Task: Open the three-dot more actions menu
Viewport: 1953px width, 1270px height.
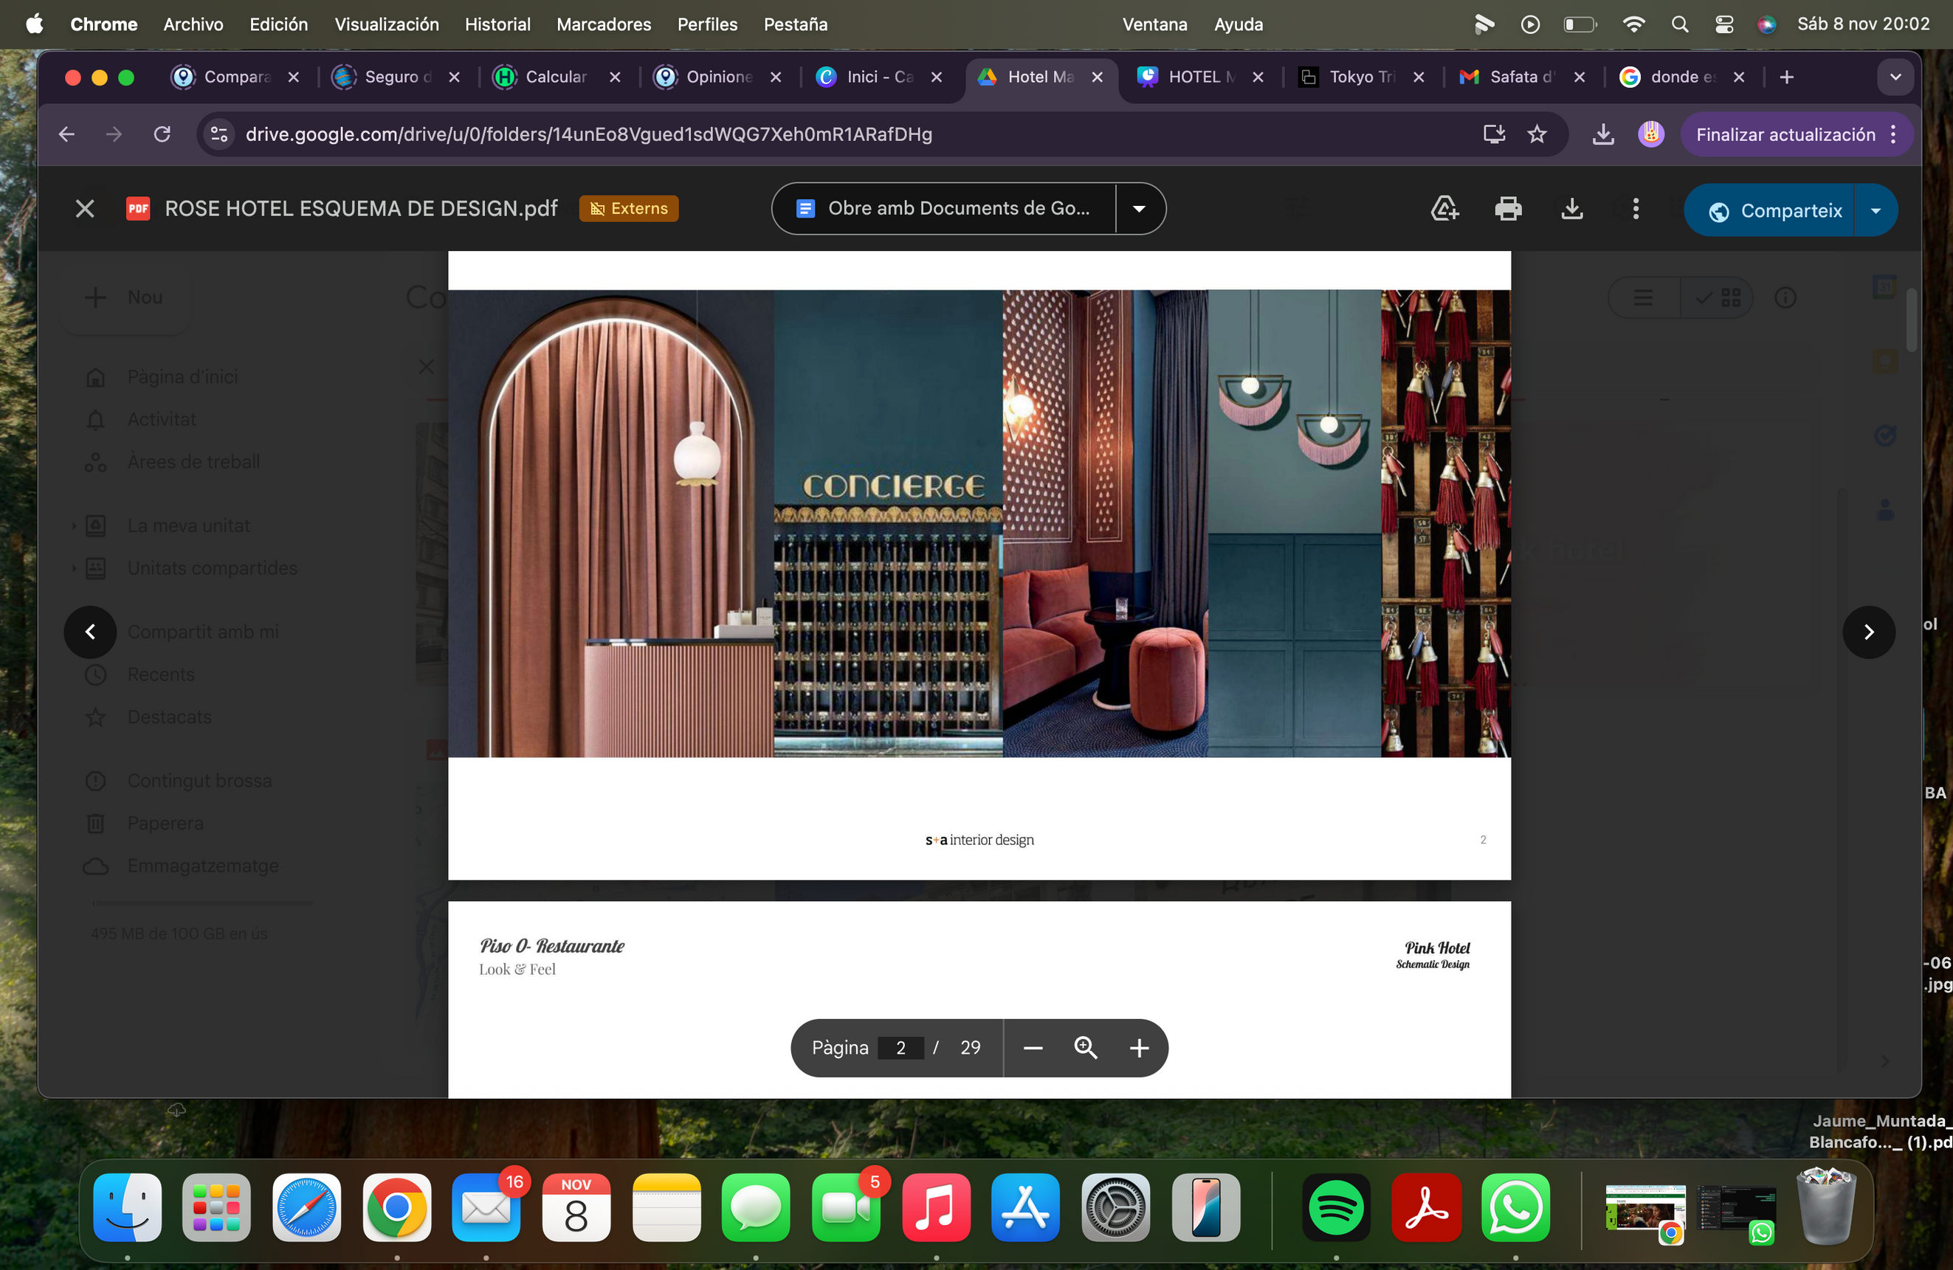Action: pos(1636,209)
